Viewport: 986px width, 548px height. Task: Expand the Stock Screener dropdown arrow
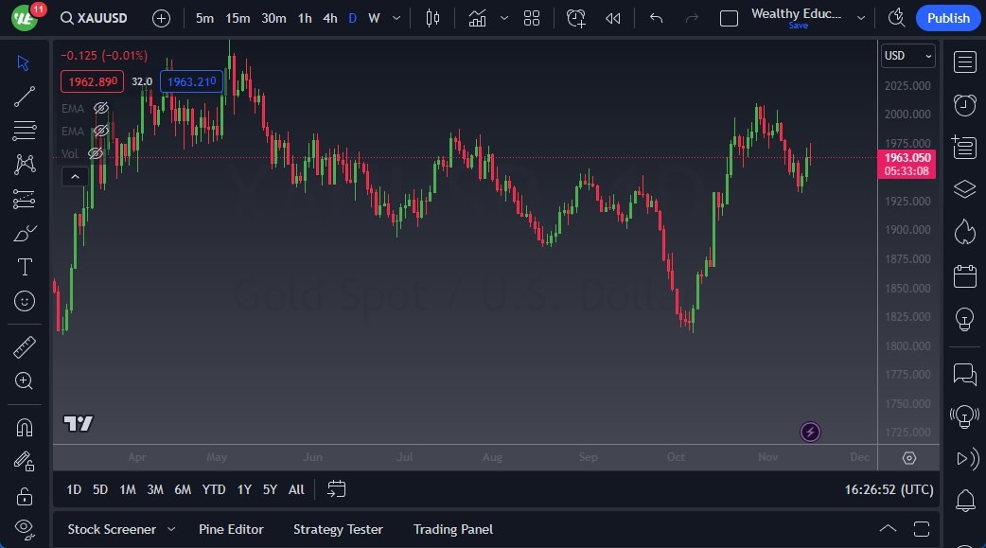[171, 529]
